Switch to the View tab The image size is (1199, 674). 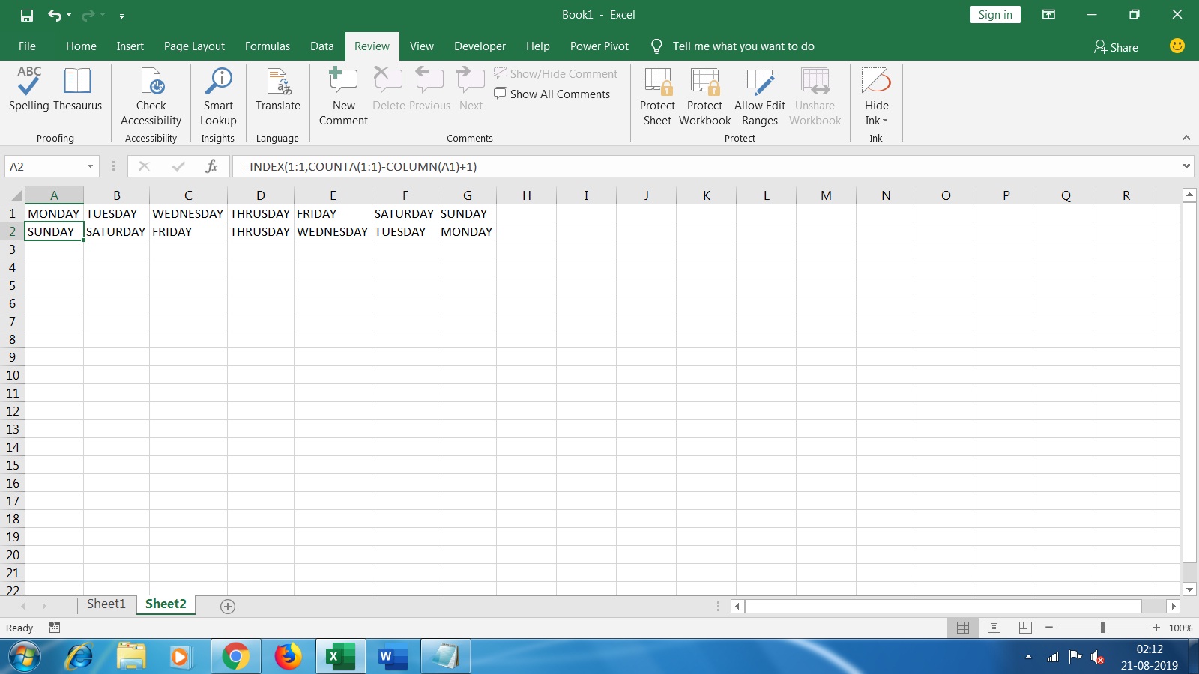422,46
